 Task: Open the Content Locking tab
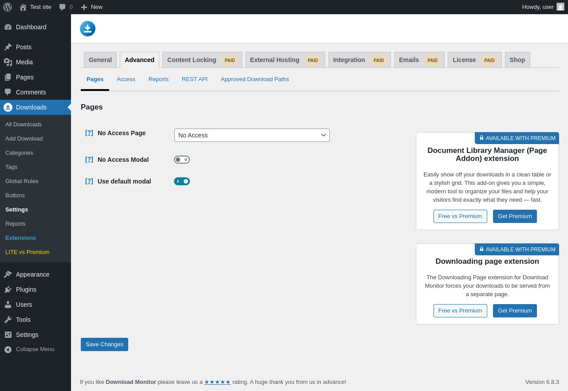(202, 60)
